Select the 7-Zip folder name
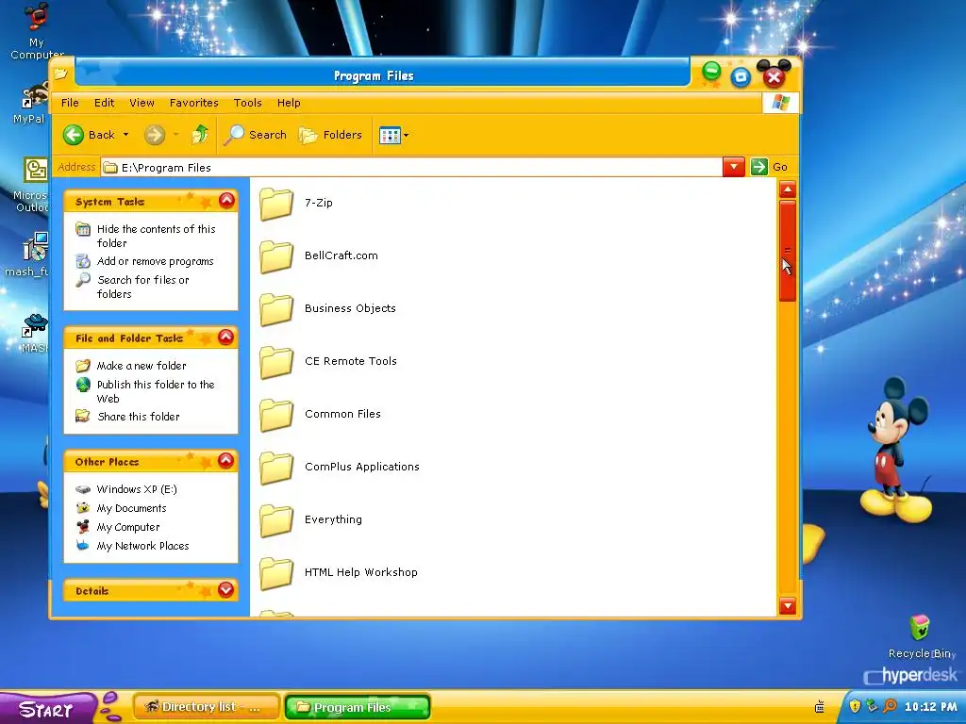Image resolution: width=966 pixels, height=724 pixels. point(319,204)
